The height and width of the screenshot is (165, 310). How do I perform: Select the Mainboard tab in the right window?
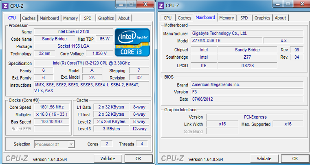(x=205, y=18)
